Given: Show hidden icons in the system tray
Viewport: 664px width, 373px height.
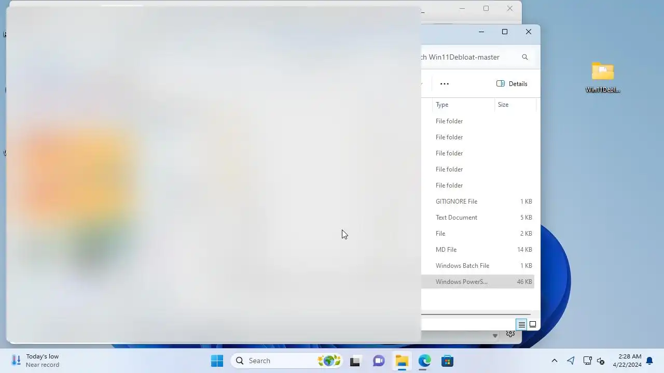Looking at the screenshot, I should [554, 361].
